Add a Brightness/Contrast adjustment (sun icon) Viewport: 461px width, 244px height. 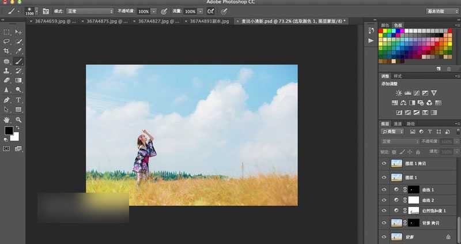(397, 93)
